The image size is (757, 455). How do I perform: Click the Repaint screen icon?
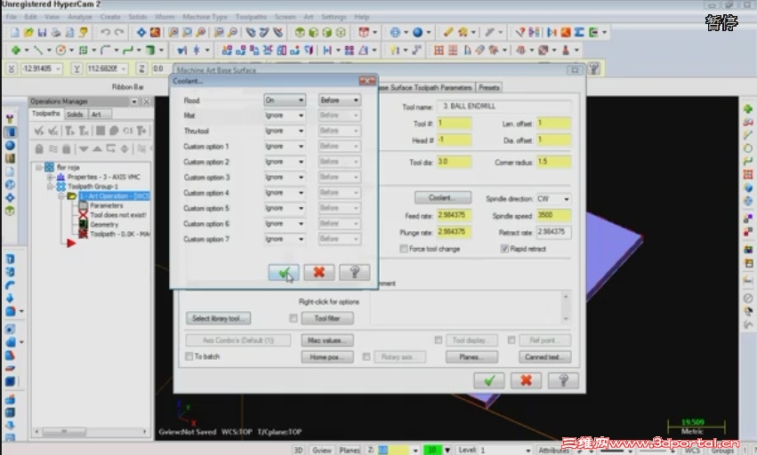[x=155, y=32]
